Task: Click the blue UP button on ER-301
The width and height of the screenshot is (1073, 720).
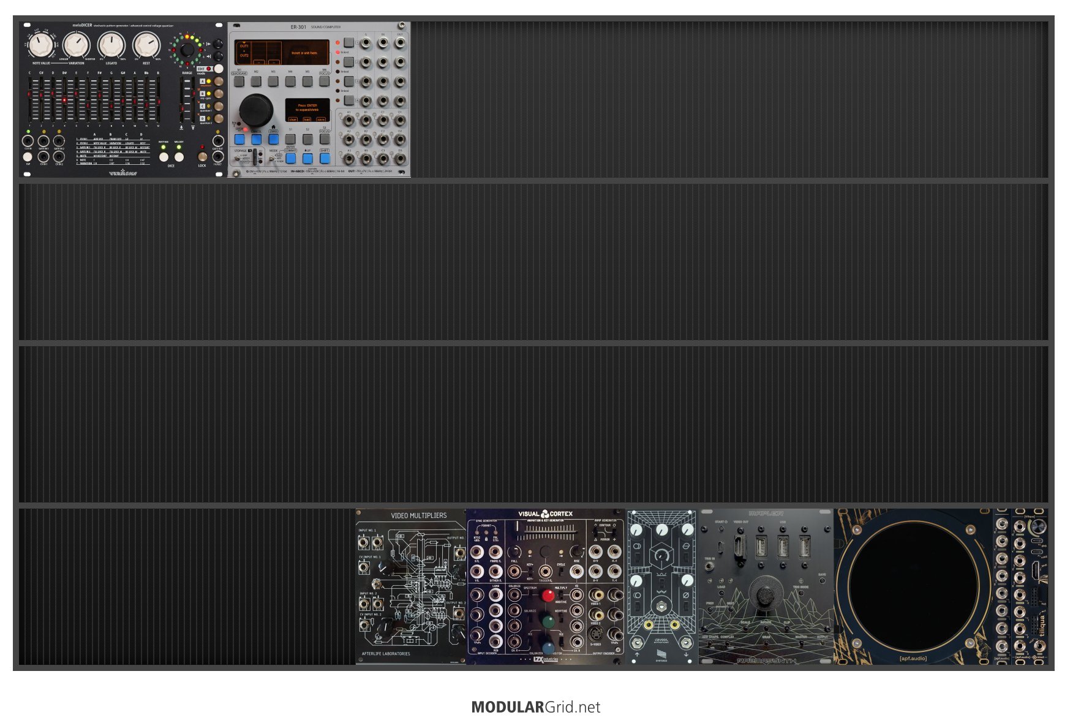Action: (x=307, y=159)
